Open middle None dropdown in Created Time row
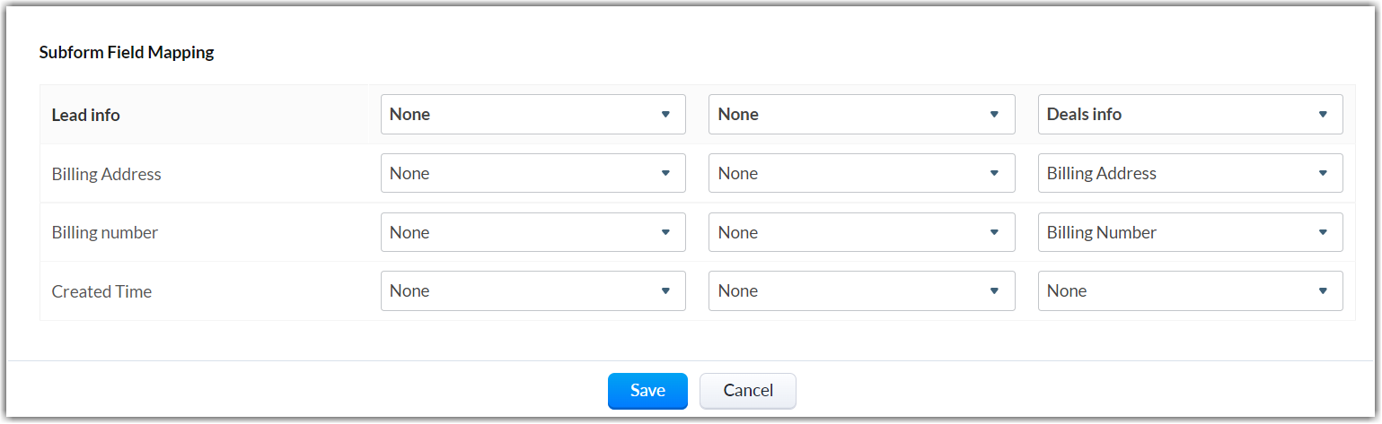The image size is (1382, 424). click(x=861, y=291)
